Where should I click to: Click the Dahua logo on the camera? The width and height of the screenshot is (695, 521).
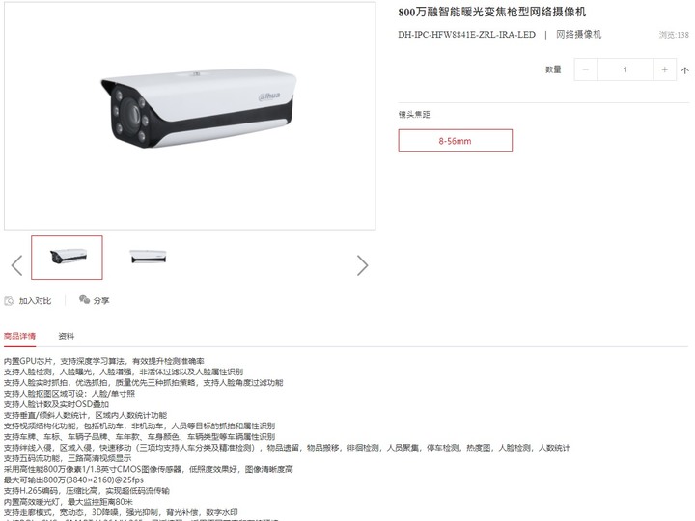click(269, 96)
